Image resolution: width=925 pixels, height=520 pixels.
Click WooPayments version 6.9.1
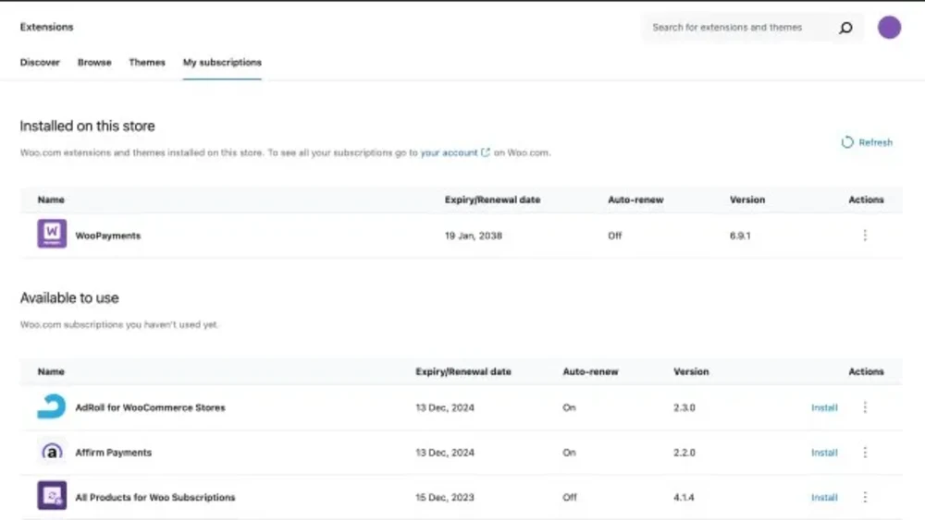pos(740,236)
